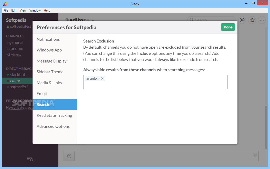Open the Softpedia team menu
270x169 pixels.
pos(16,20)
